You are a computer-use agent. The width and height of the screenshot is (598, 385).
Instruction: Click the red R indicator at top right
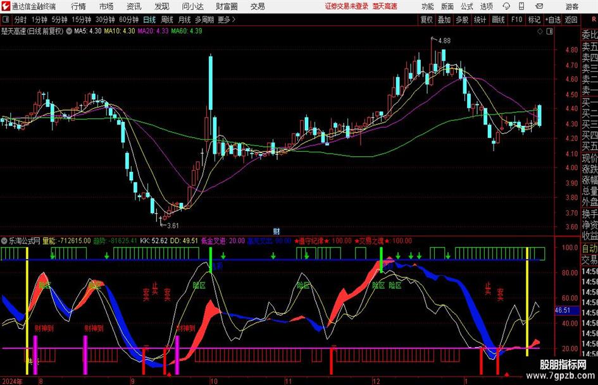point(594,20)
